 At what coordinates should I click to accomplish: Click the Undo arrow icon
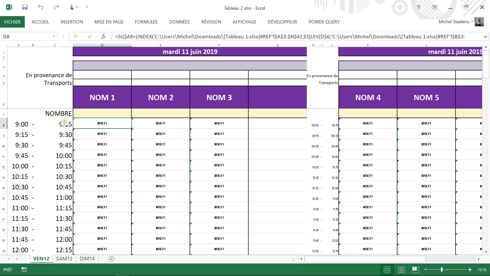[x=41, y=7]
